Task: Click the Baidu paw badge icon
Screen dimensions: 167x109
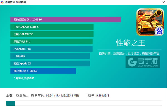Action: [159, 31]
